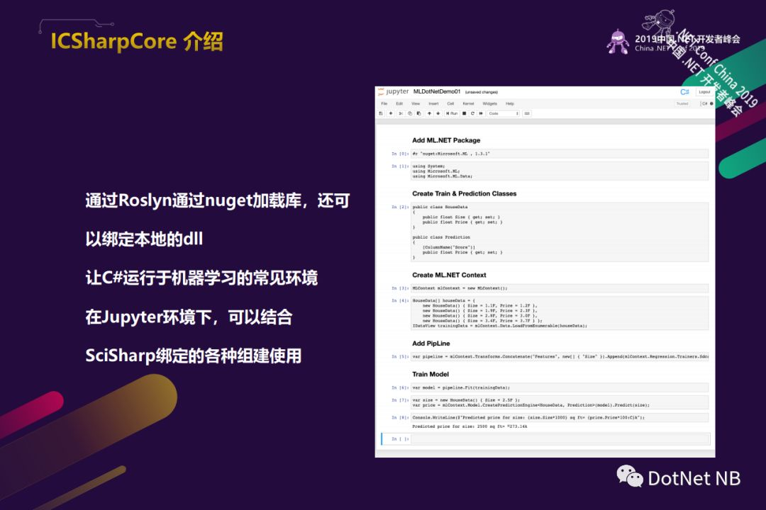Select the houseData array cell
766x510 pixels.
point(560,313)
